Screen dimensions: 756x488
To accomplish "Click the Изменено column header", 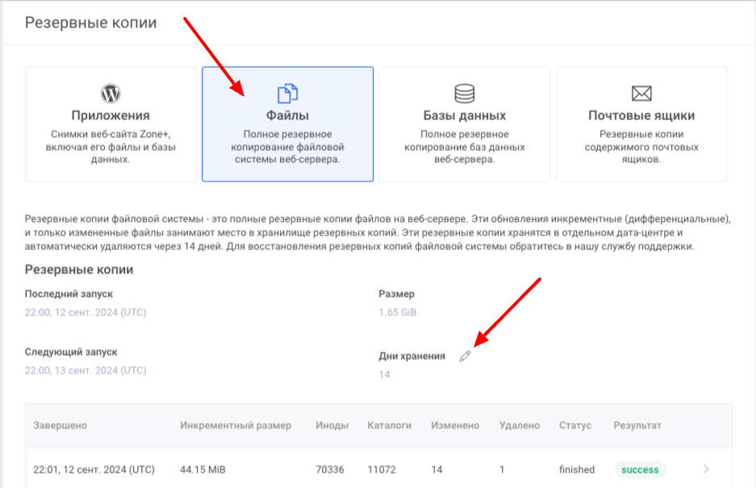I will [455, 425].
